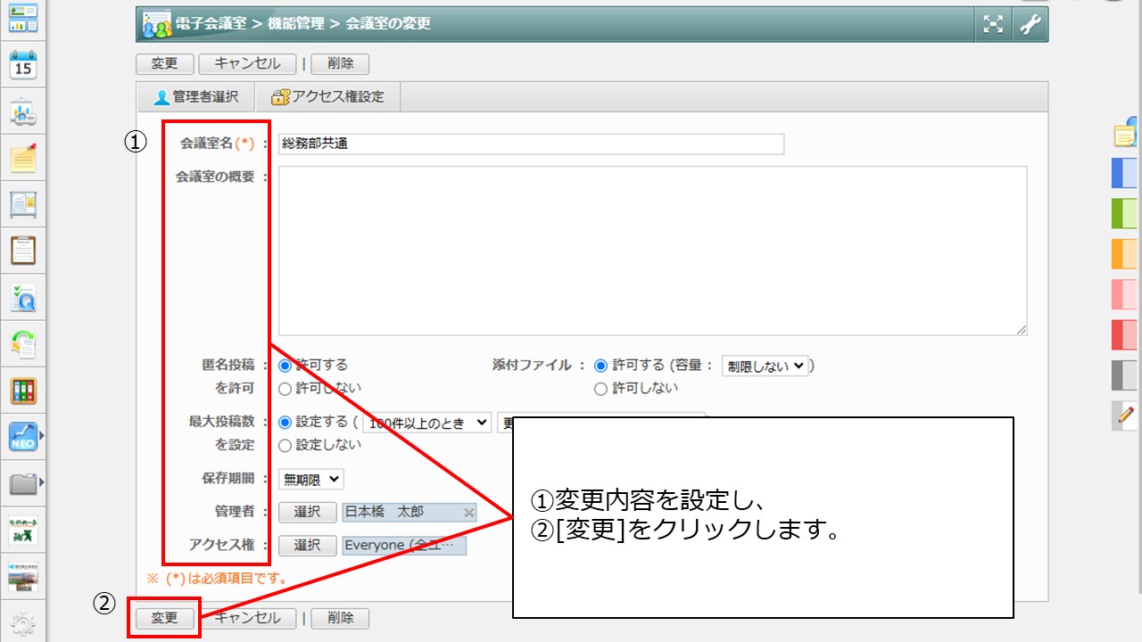Open the brown clipboard sidebar icon
Image resolution: width=1142 pixels, height=642 pixels.
click(23, 251)
